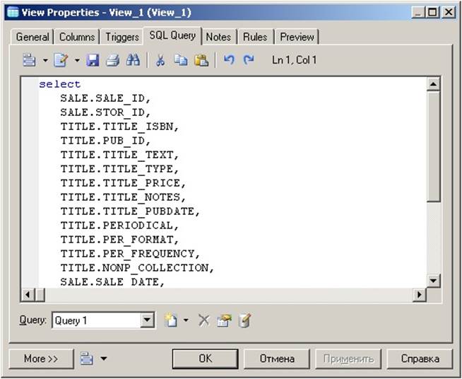Switch to the General tab
The height and width of the screenshot is (379, 462).
(32, 37)
